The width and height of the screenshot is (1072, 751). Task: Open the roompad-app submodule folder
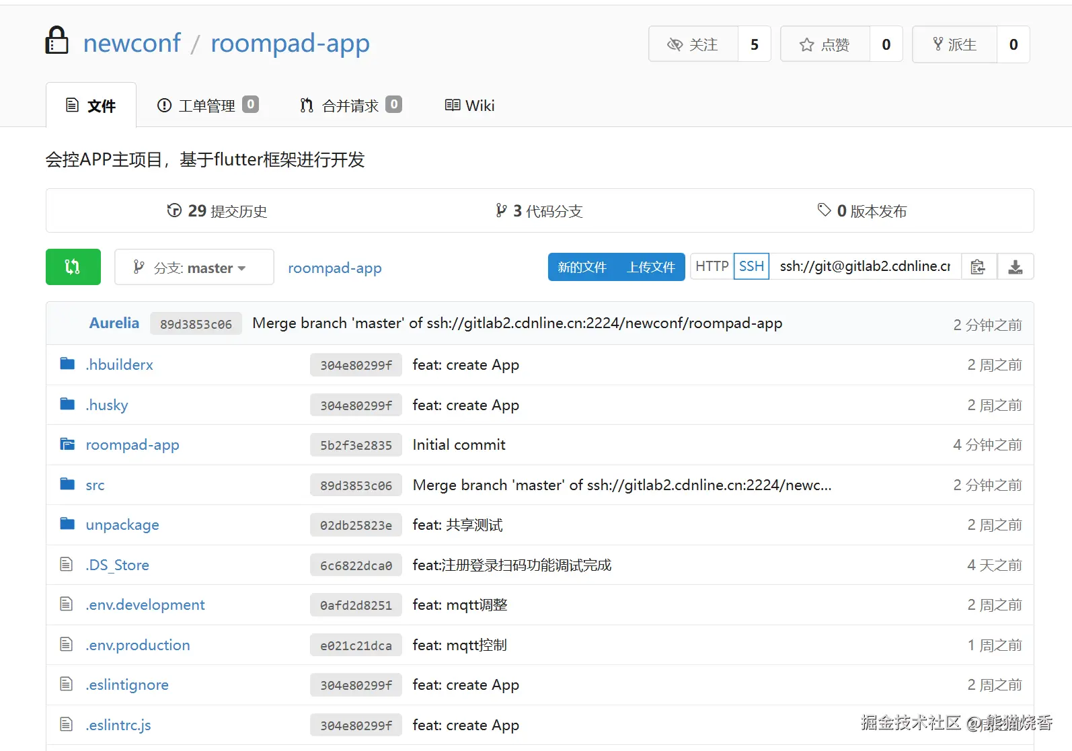(x=132, y=444)
